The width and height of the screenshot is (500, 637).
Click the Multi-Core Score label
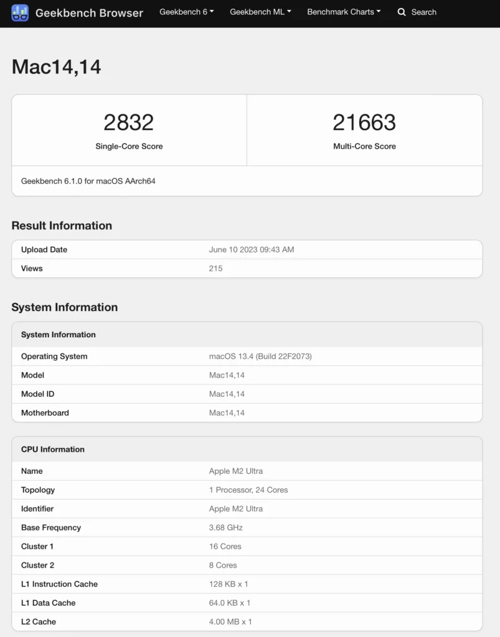(364, 146)
